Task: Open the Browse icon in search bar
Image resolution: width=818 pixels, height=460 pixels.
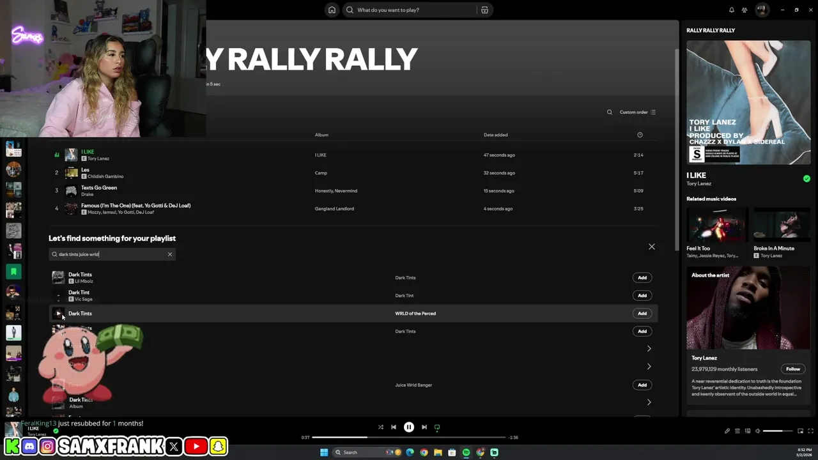Action: [484, 10]
